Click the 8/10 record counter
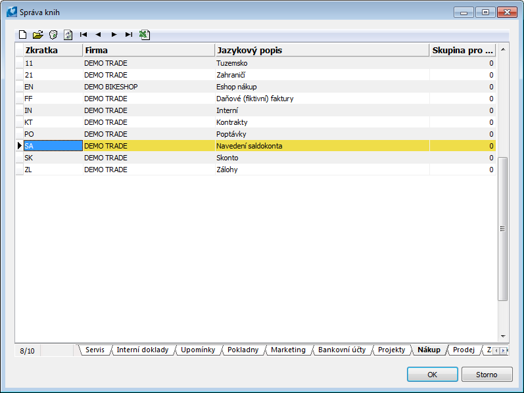The width and height of the screenshot is (524, 393). pyautogui.click(x=28, y=351)
